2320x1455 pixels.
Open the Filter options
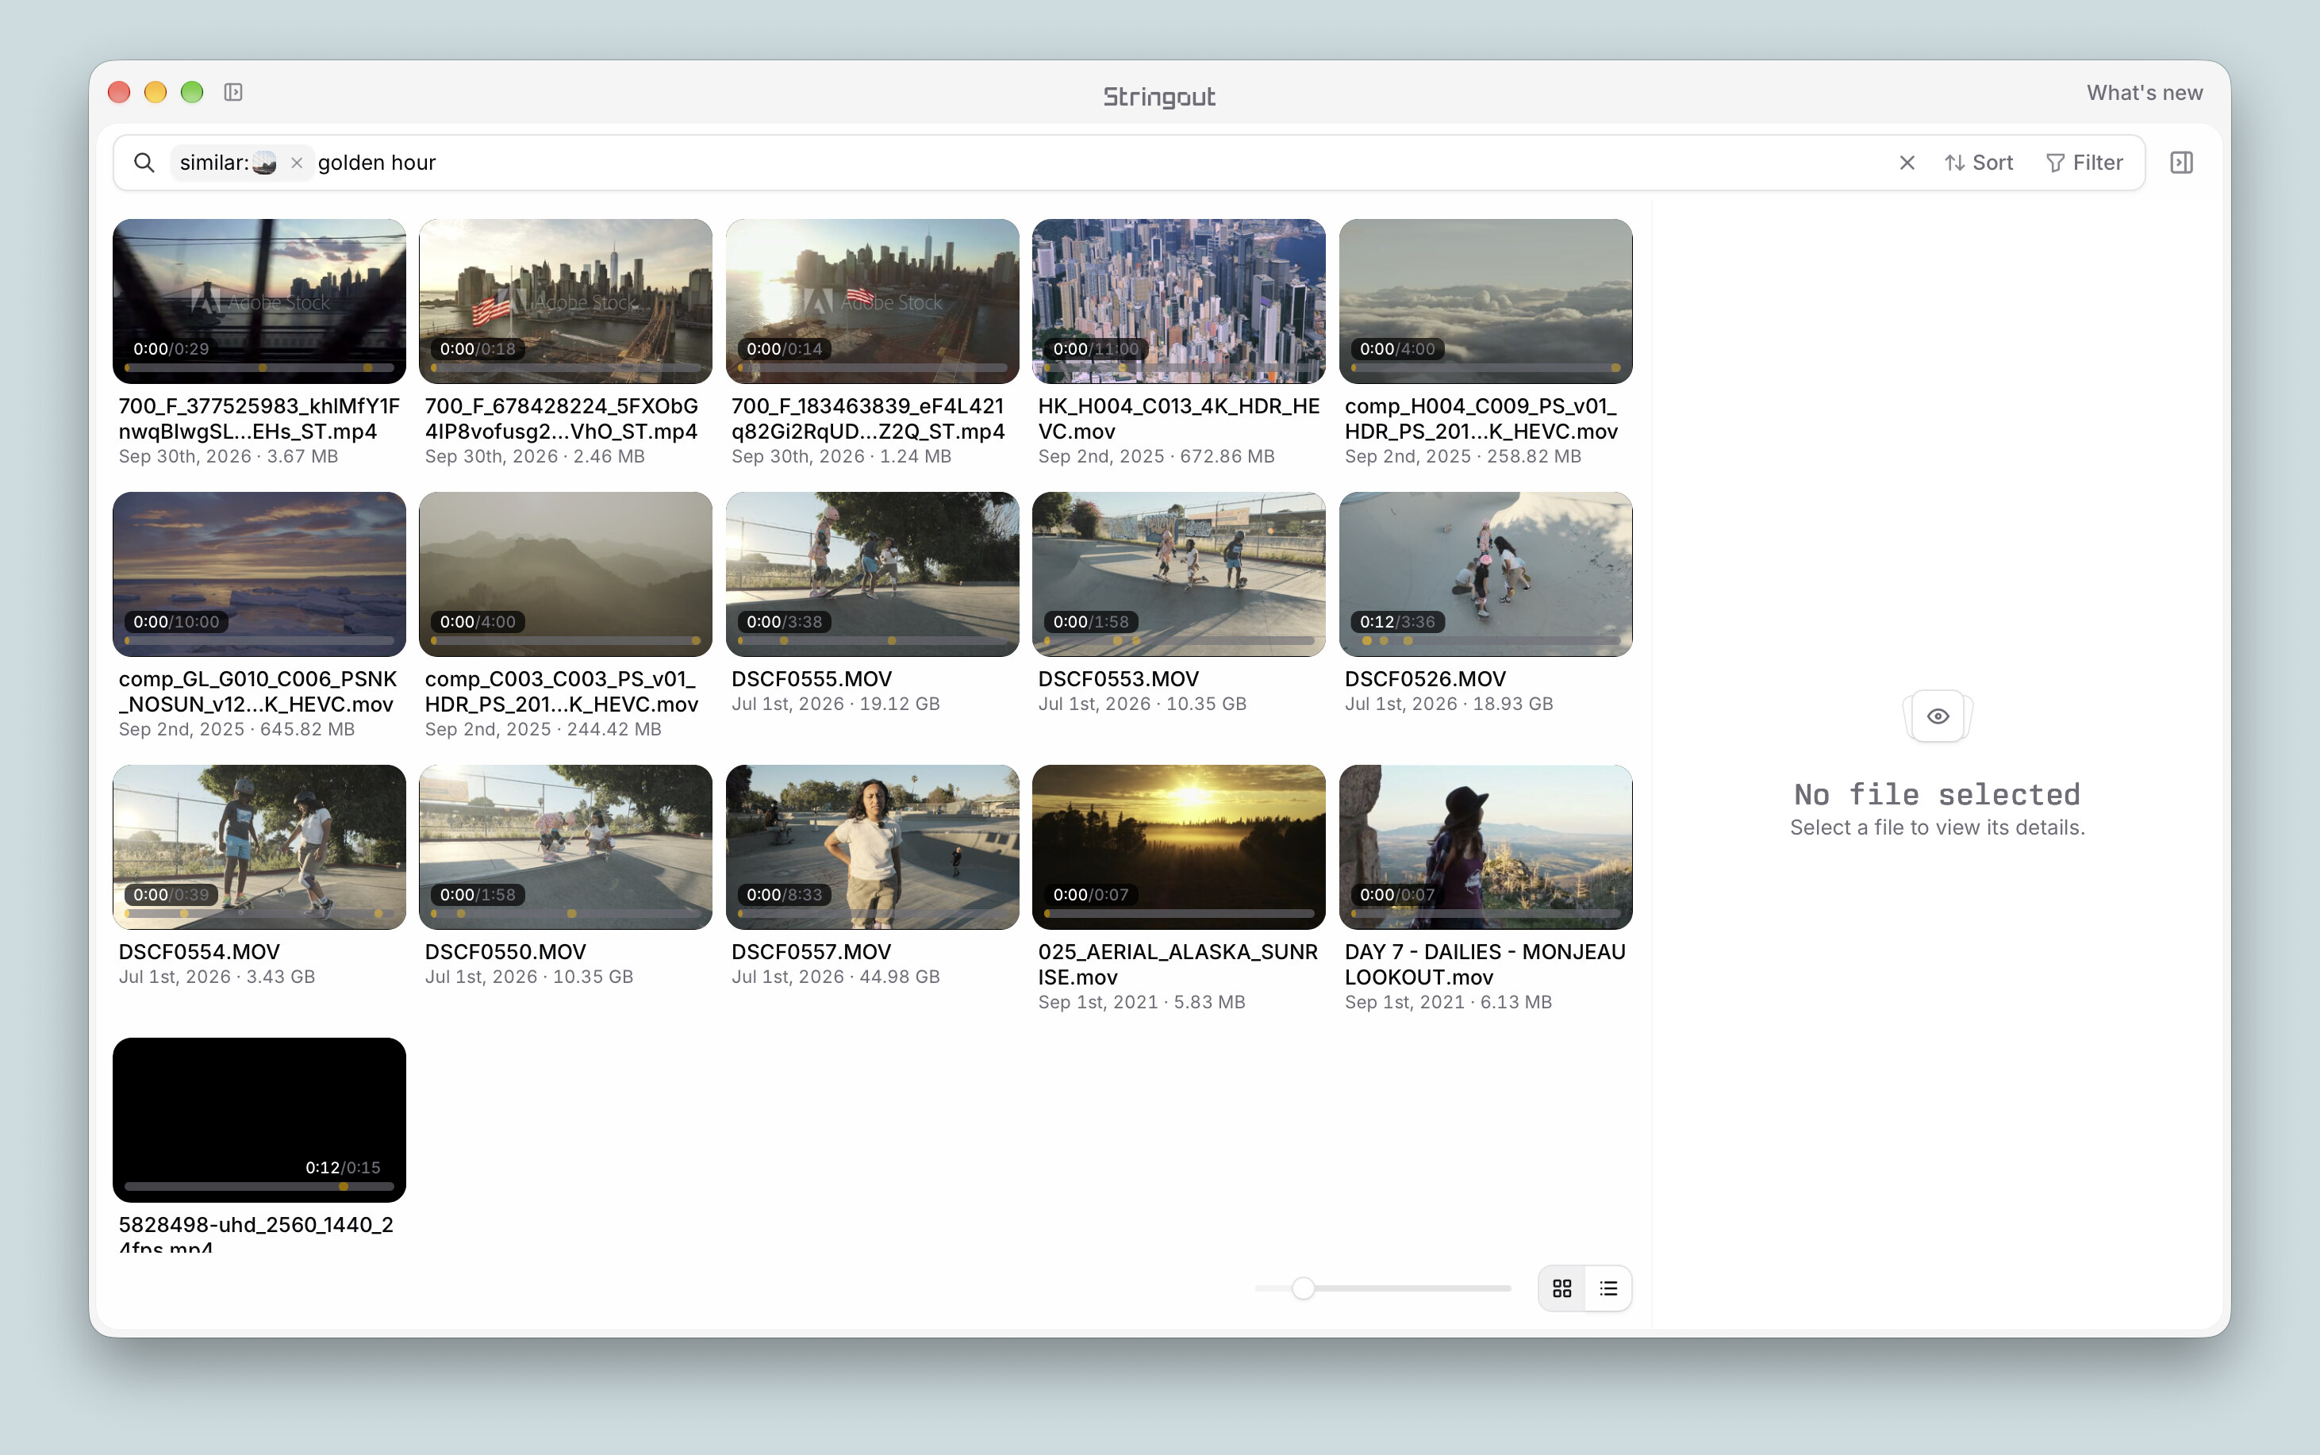click(2084, 163)
